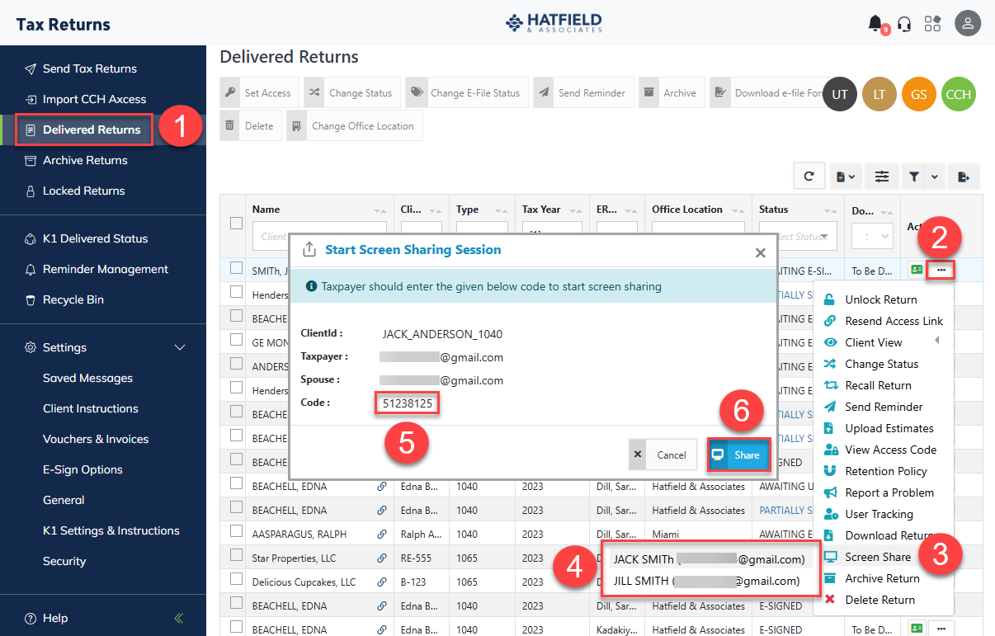Select the Star Properties, LLC row checkbox
Screen dimensions: 995x636
(x=236, y=558)
